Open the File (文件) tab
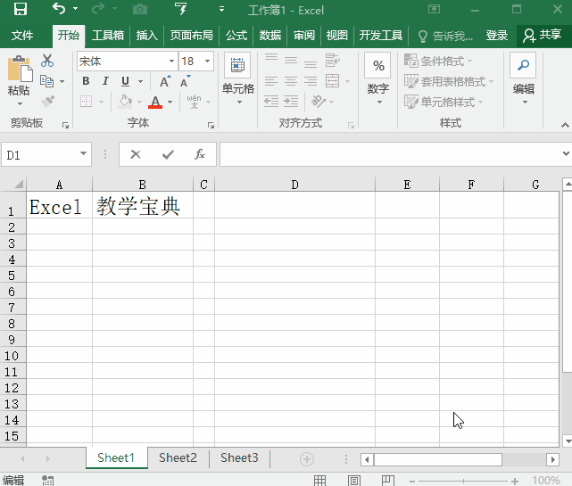The width and height of the screenshot is (572, 486). [x=22, y=36]
